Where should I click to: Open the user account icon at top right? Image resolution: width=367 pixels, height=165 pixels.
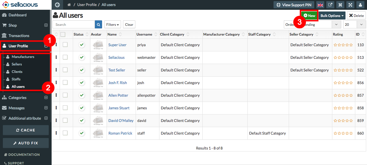(x=360, y=5)
